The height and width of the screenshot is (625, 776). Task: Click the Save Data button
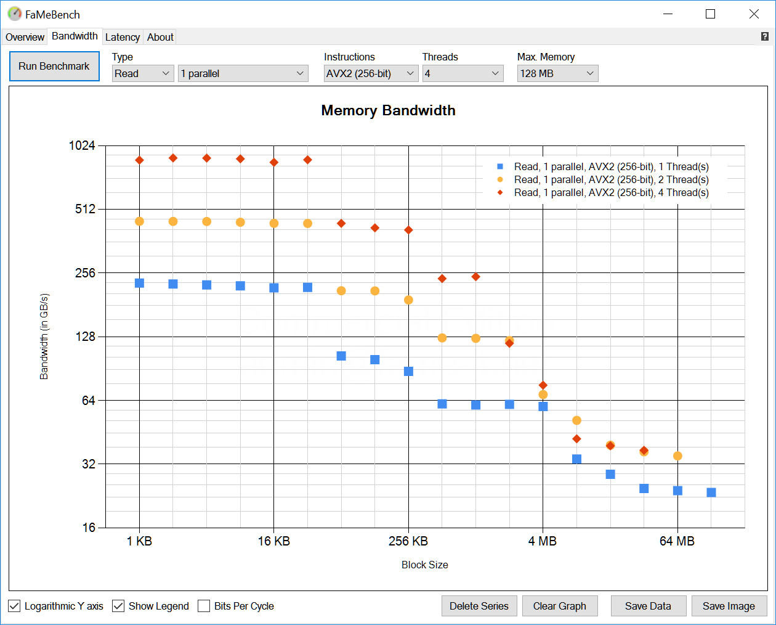pyautogui.click(x=649, y=606)
